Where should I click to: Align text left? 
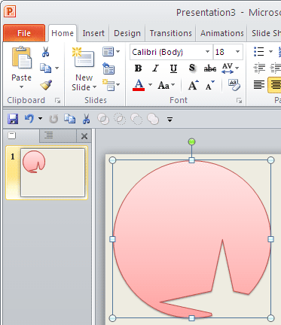pos(259,85)
